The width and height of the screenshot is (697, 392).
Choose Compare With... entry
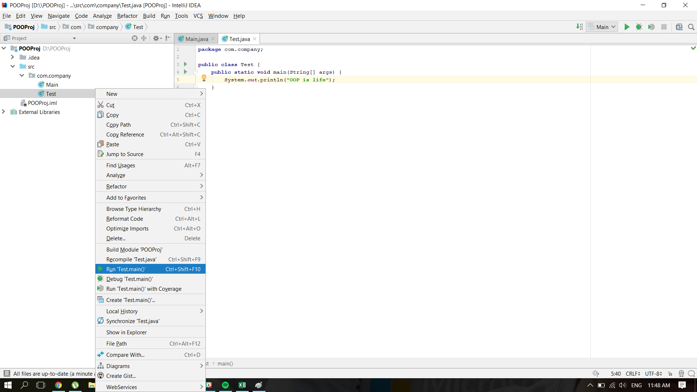coord(150,355)
